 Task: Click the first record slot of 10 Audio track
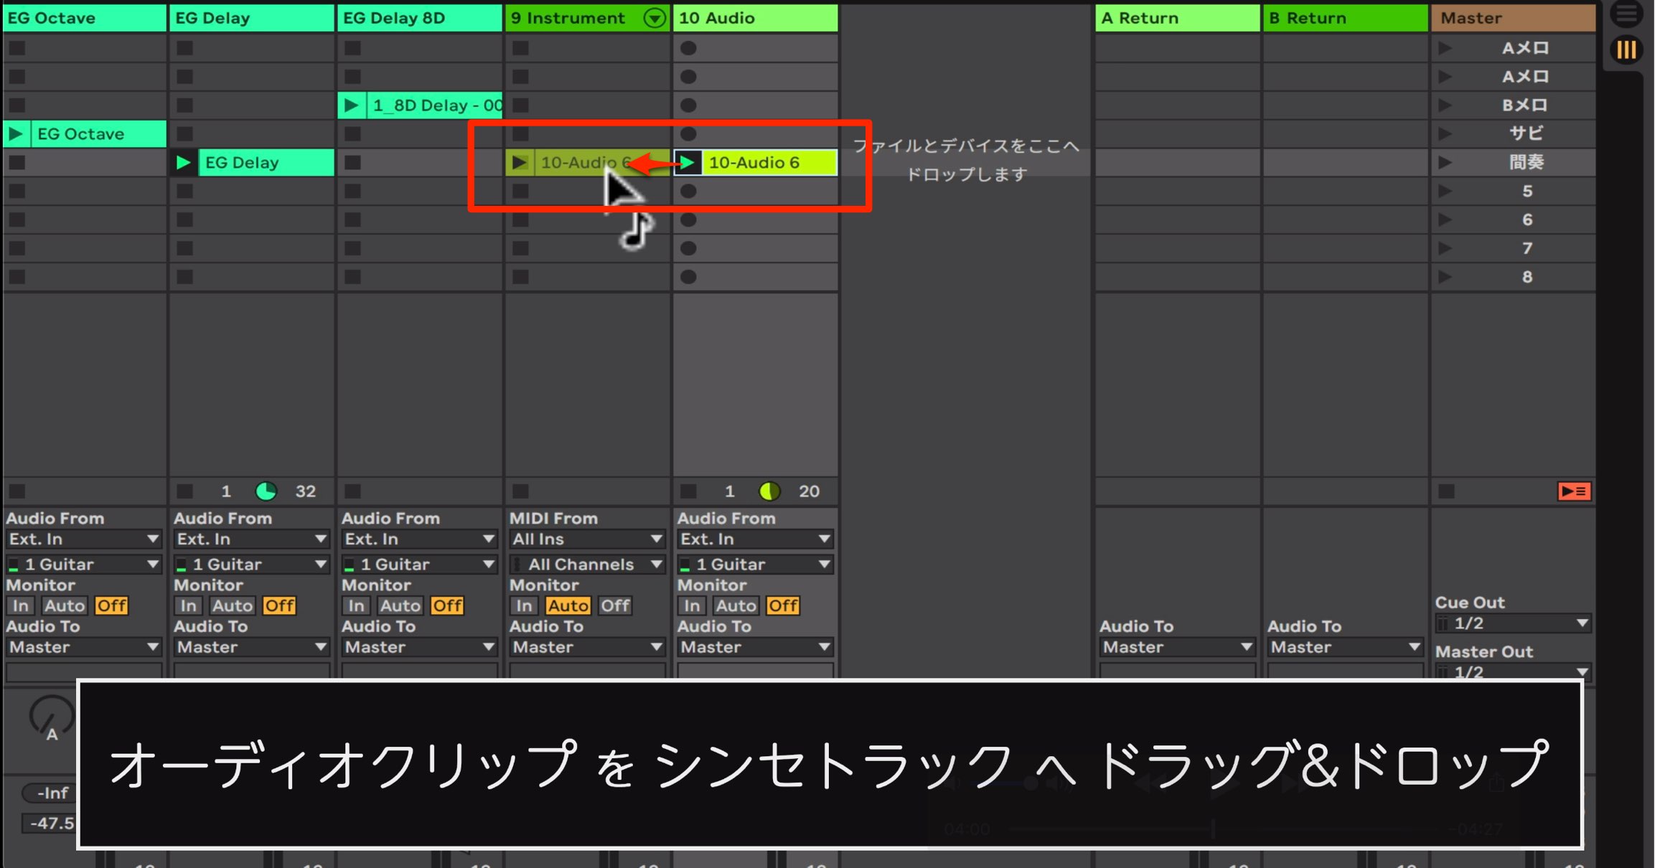click(x=688, y=48)
